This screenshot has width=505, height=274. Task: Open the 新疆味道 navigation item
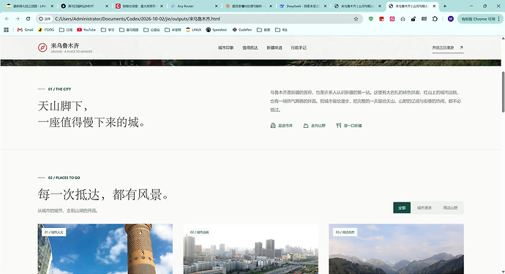(x=274, y=47)
